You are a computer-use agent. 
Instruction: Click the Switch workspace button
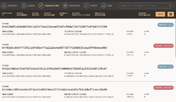(x=160, y=14)
